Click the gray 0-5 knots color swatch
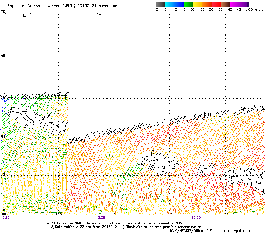 [x=160, y=4]
